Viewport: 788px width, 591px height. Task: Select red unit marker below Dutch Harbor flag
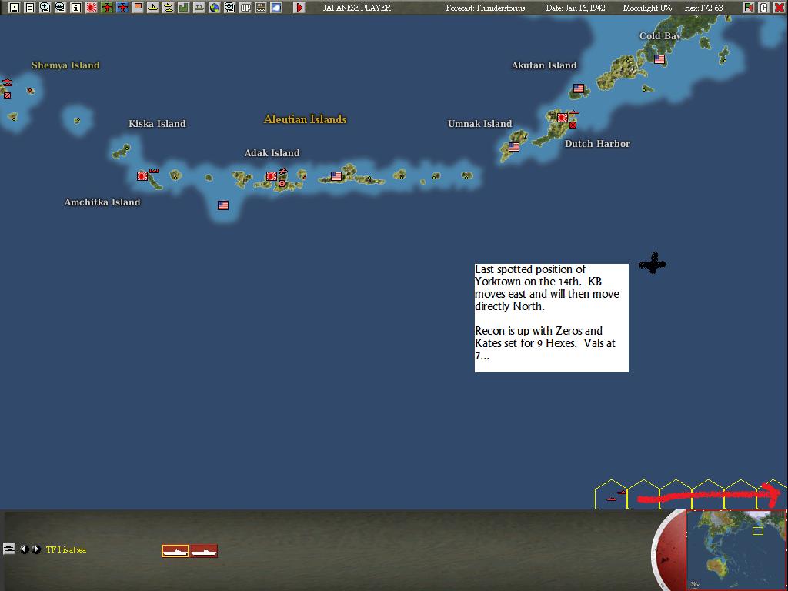(573, 125)
